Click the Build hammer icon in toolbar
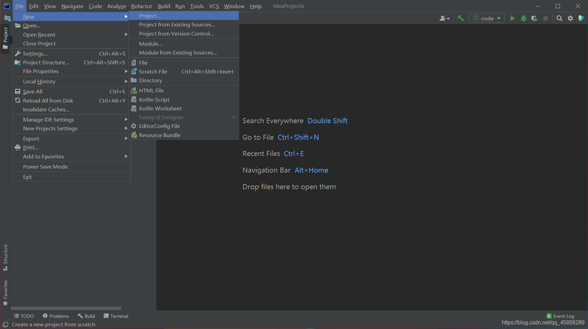Viewport: 588px width, 329px height. coord(460,18)
